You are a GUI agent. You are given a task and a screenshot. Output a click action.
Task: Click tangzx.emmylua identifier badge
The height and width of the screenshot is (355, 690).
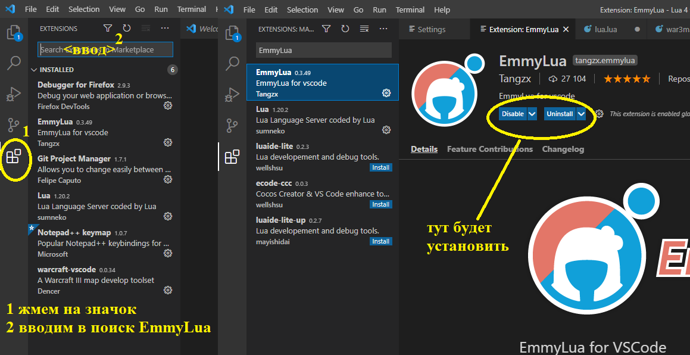[605, 60]
